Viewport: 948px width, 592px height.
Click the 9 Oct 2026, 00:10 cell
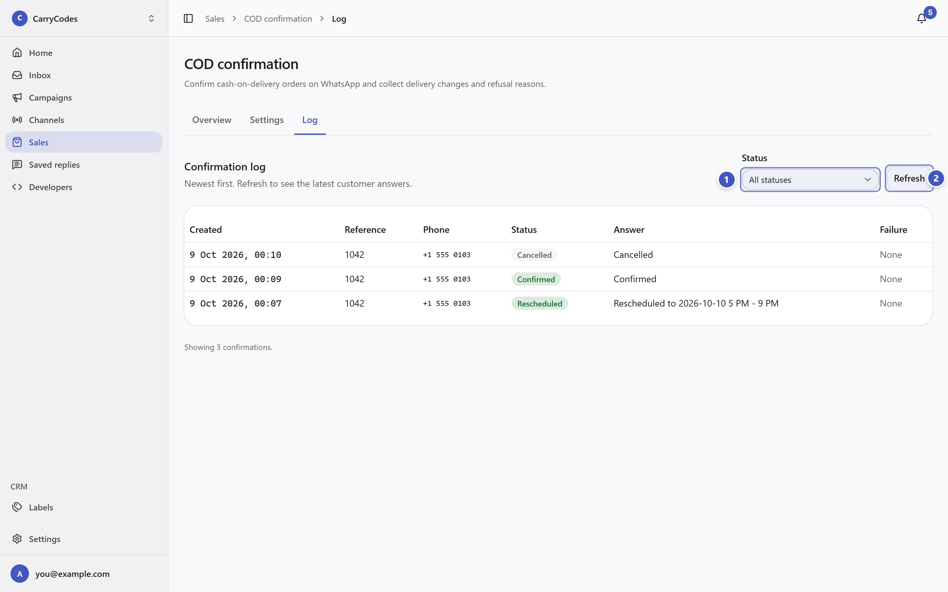click(x=235, y=255)
